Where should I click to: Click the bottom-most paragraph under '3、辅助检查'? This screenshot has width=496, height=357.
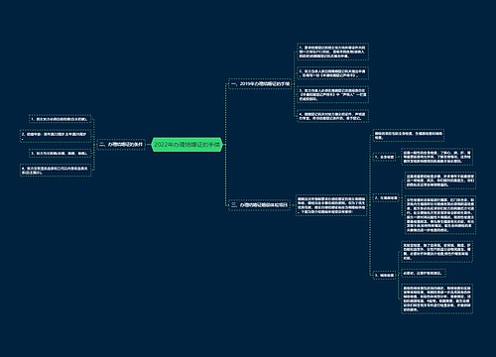(x=436, y=298)
